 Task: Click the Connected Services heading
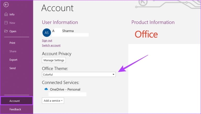[x=60, y=82]
